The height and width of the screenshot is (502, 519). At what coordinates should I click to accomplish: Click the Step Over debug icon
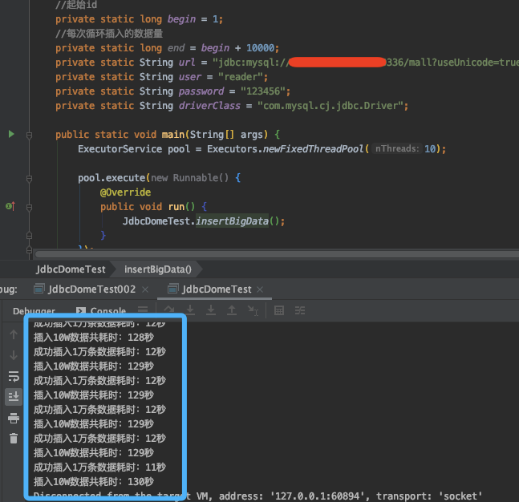click(169, 310)
